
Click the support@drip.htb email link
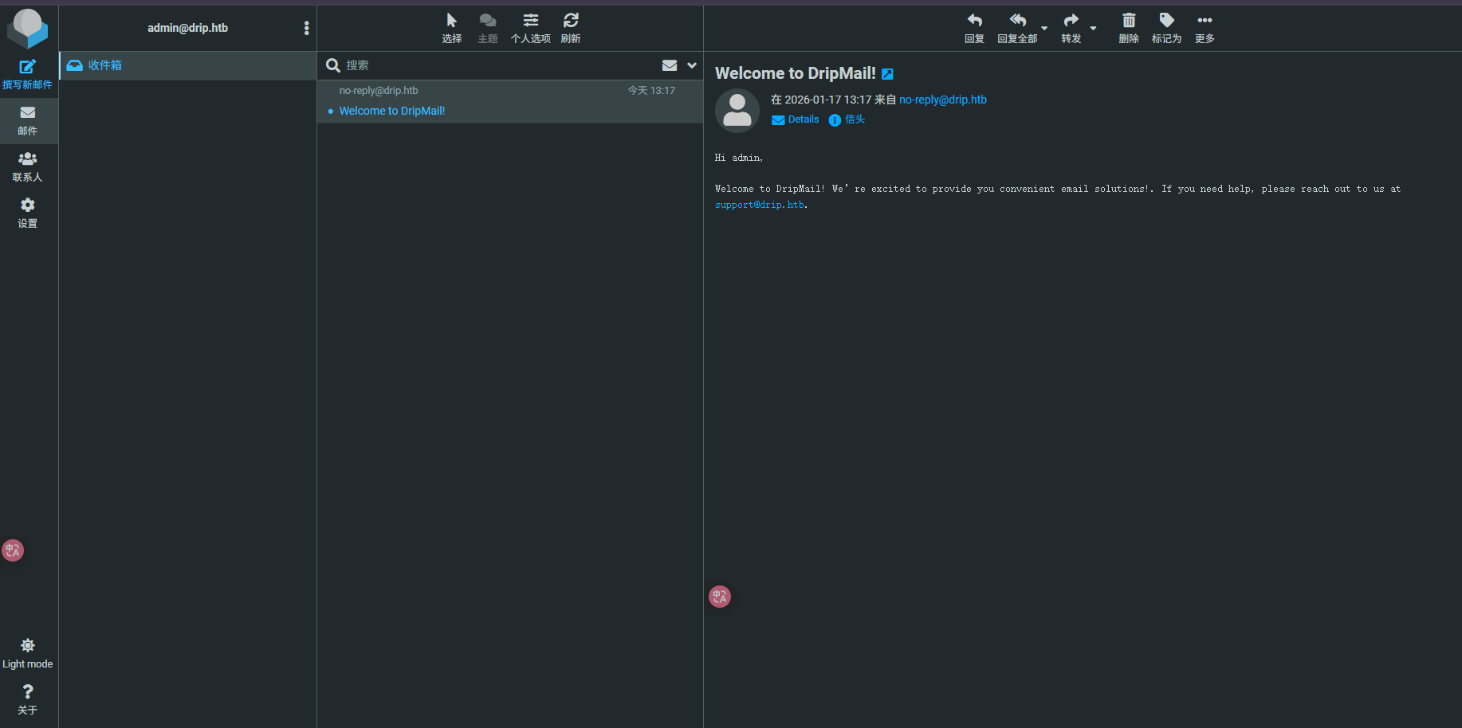[759, 205]
